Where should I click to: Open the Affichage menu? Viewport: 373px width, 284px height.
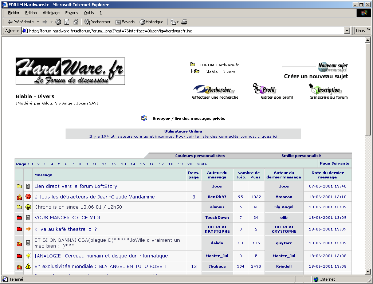[51, 13]
